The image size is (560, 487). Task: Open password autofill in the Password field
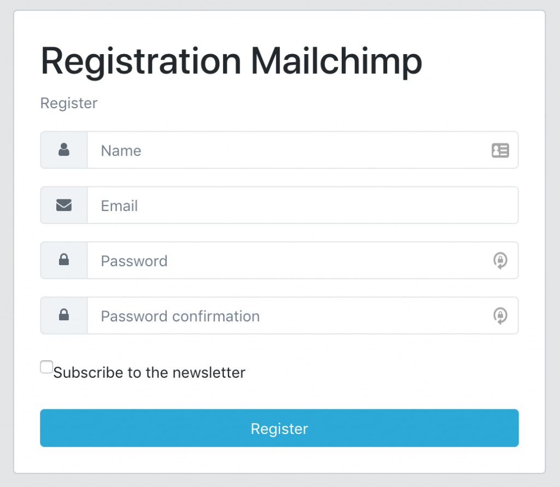click(x=500, y=261)
